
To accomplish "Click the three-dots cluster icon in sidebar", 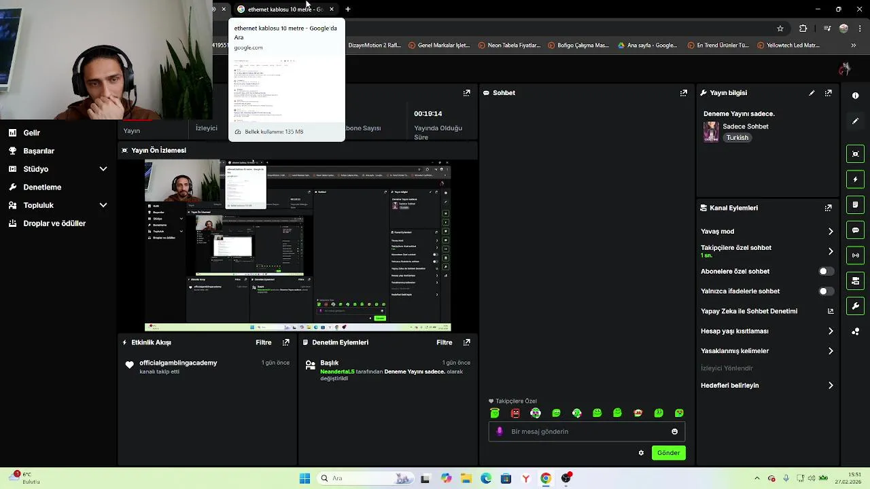I will tap(855, 331).
